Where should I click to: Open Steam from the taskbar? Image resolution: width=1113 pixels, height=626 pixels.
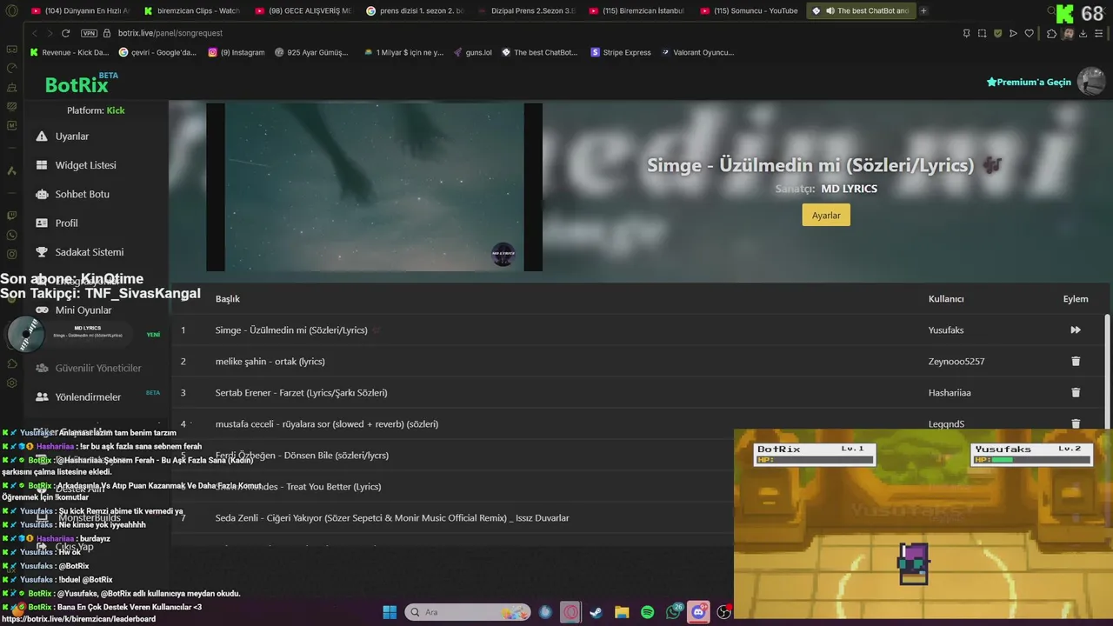click(596, 612)
